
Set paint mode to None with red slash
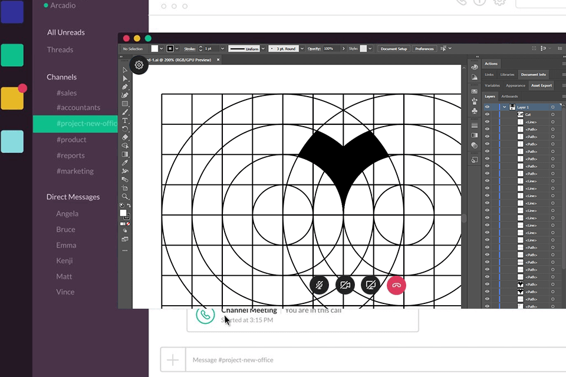[128, 224]
